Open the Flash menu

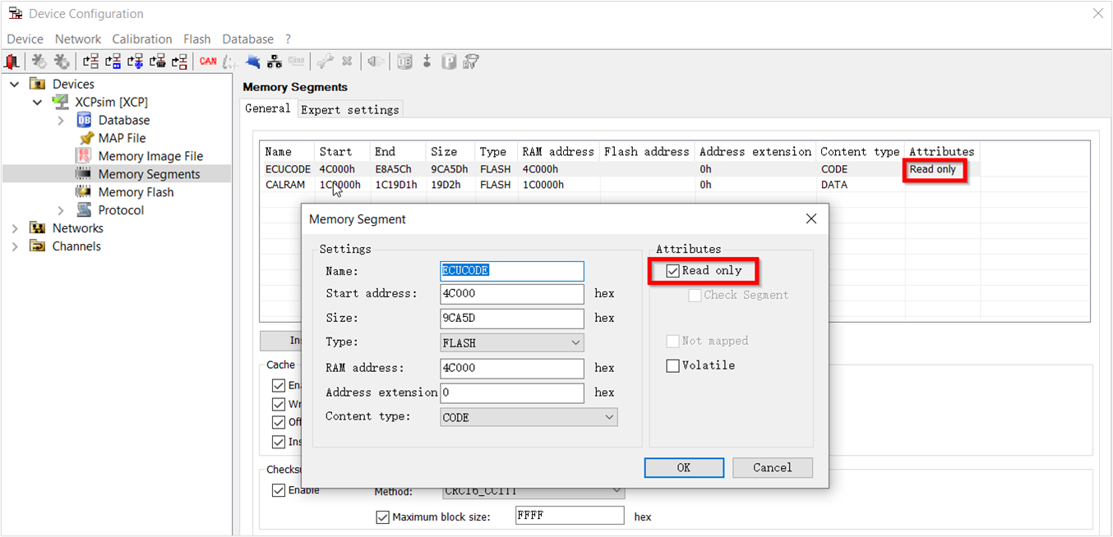(x=197, y=39)
